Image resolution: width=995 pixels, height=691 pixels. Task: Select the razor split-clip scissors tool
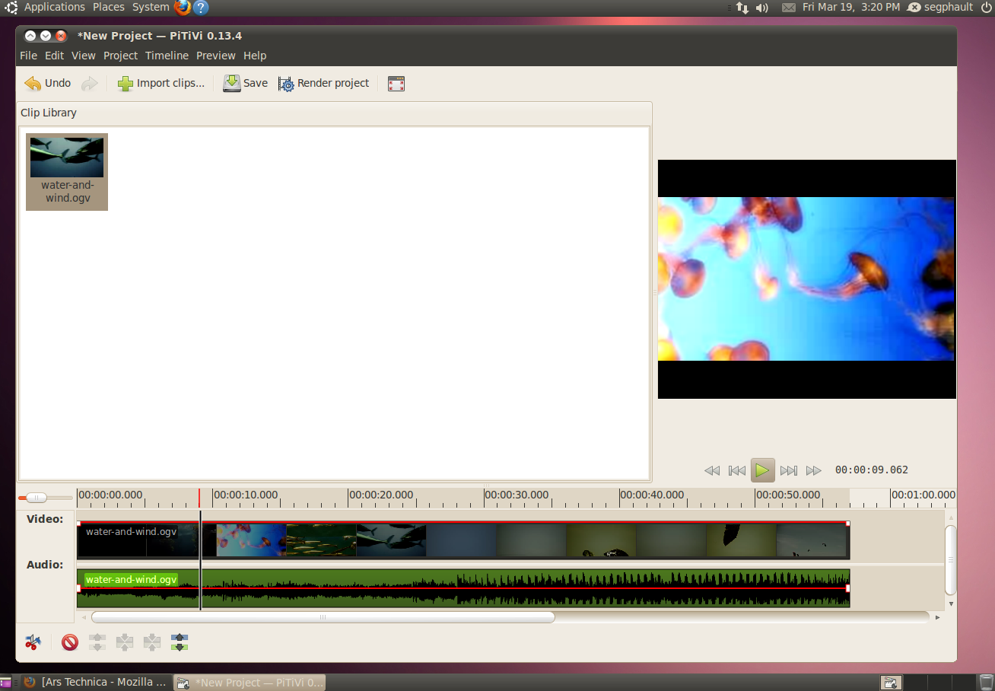[33, 642]
